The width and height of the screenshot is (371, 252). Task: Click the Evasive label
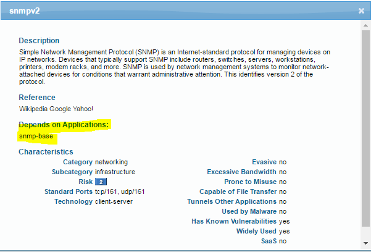pos(264,162)
